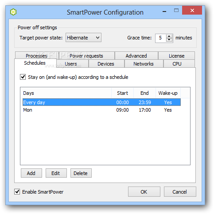Click the Add schedule button

pos(31,173)
